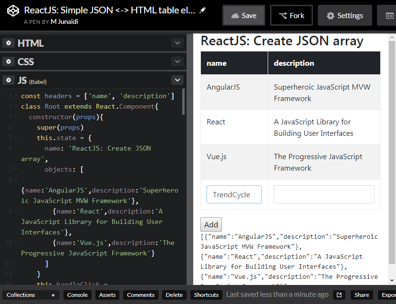Share this pen

pos(362,295)
